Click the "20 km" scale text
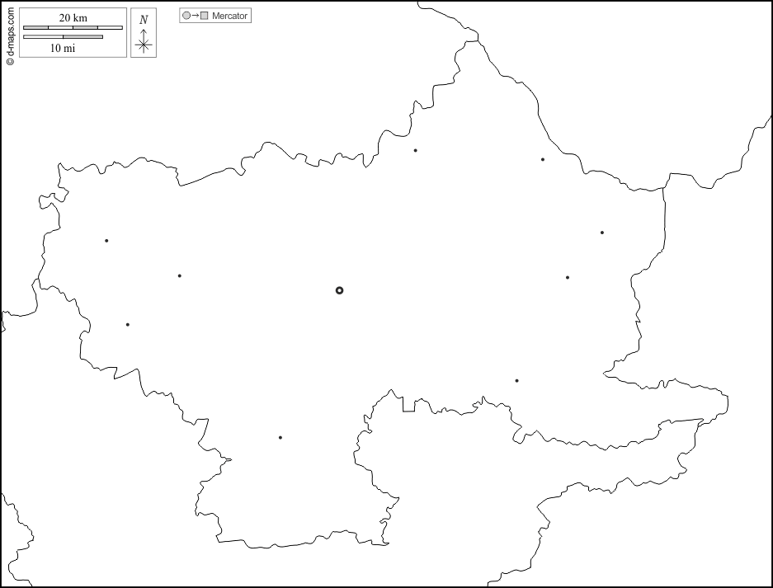The image size is (773, 588). pos(73,18)
